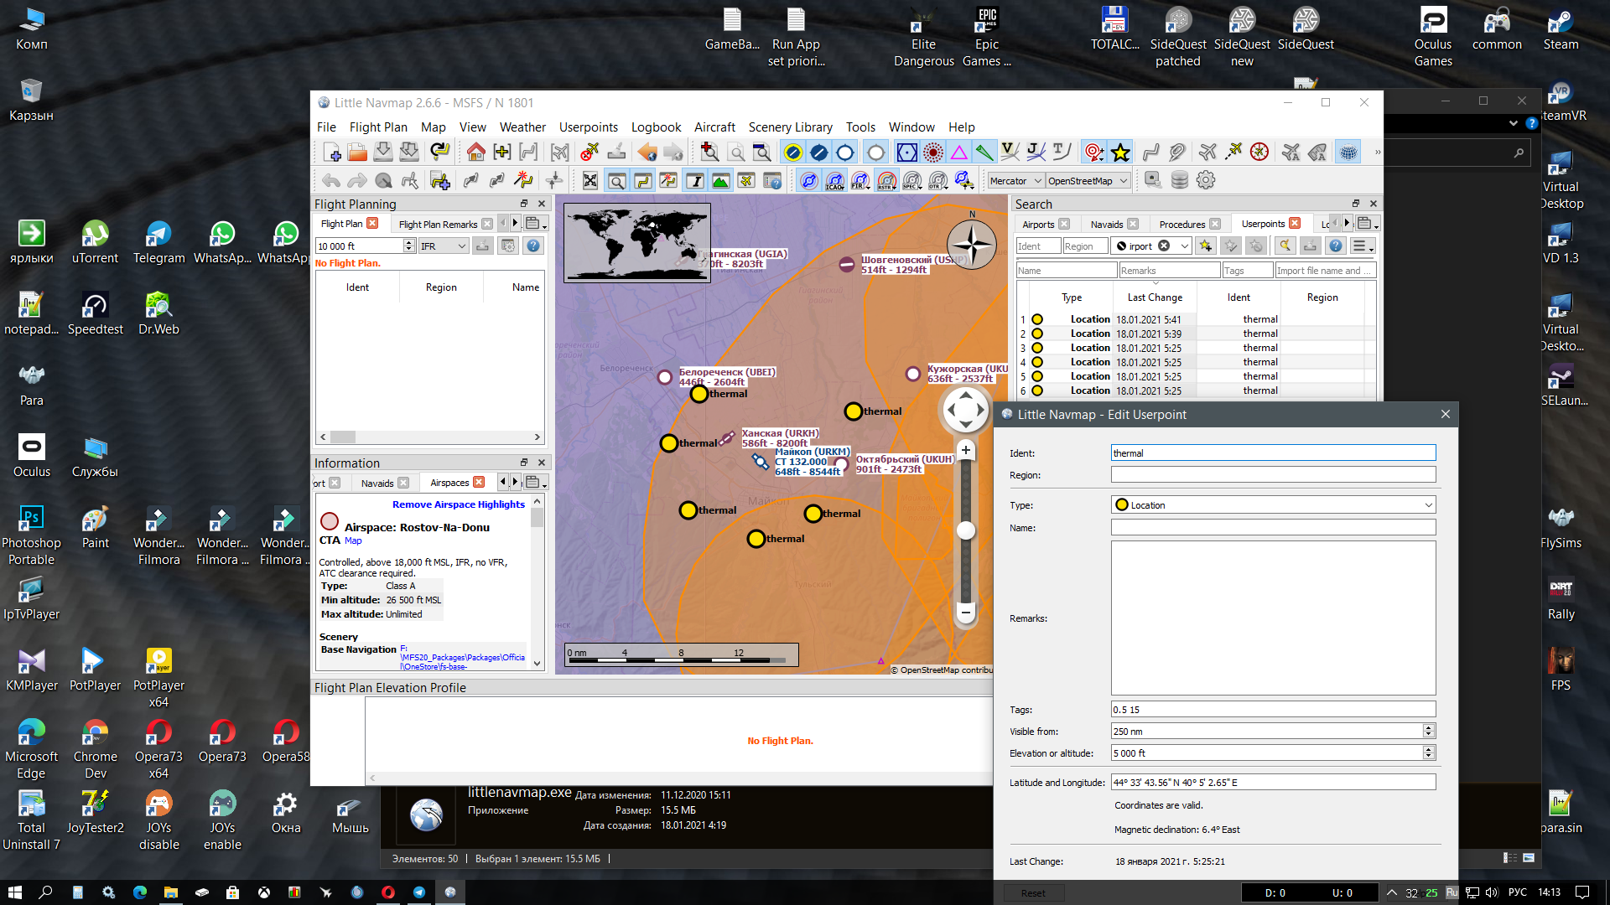This screenshot has width=1610, height=905.
Task: Click the scenery database stack icon
Action: [x=1179, y=180]
